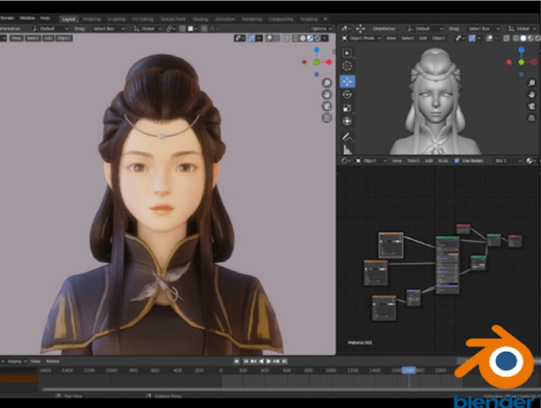Open the Options dropdown in left viewport

[x=320, y=29]
